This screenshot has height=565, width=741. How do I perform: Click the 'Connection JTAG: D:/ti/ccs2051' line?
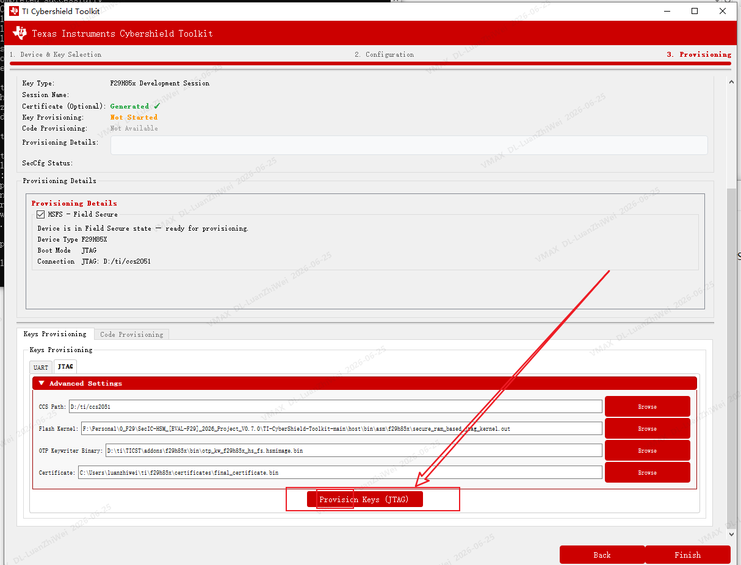94,261
